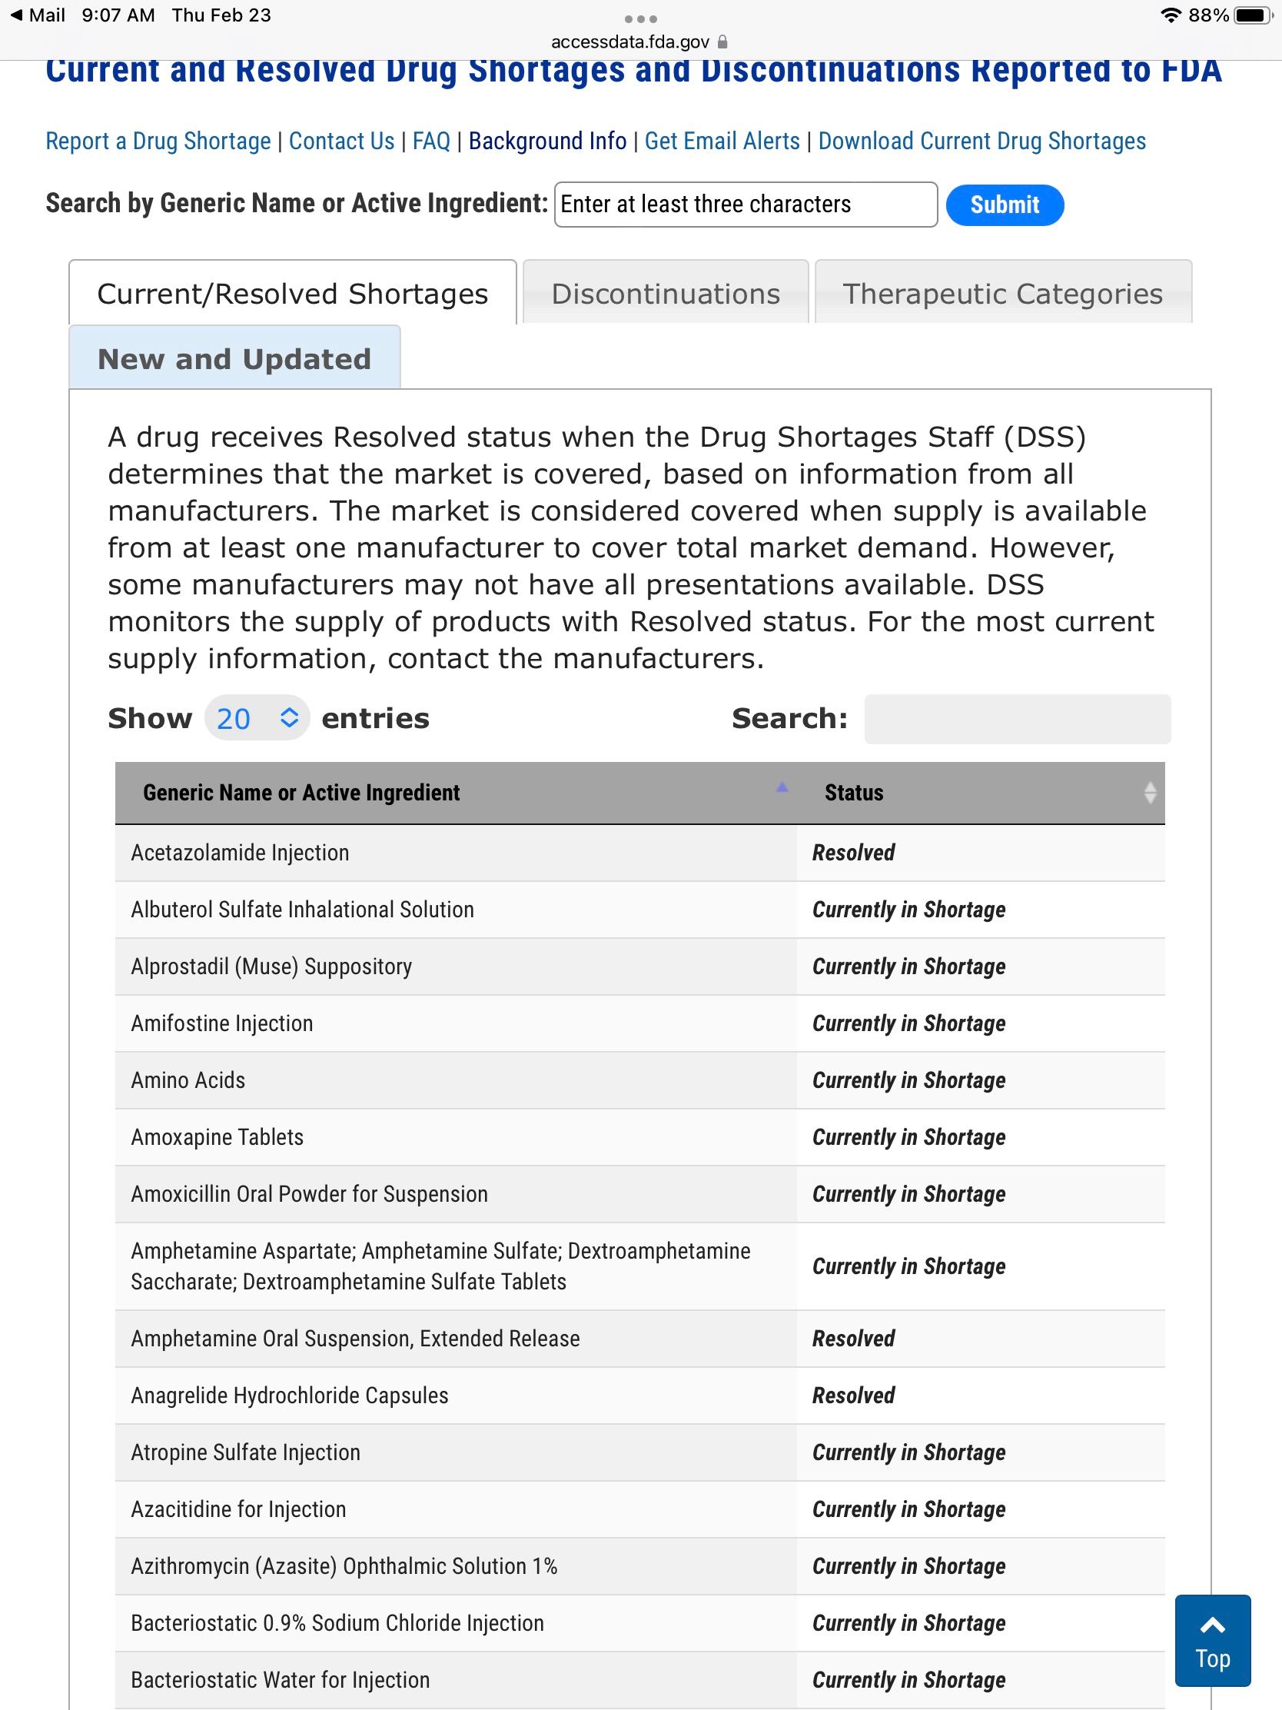
Task: Sort by Generic Name column arrow
Action: (781, 788)
